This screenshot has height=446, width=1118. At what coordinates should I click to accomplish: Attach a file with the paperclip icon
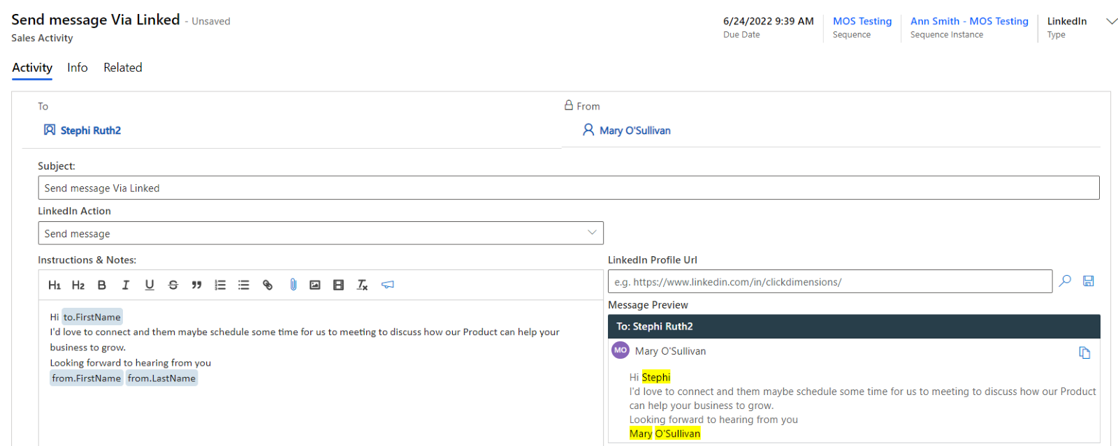(293, 285)
